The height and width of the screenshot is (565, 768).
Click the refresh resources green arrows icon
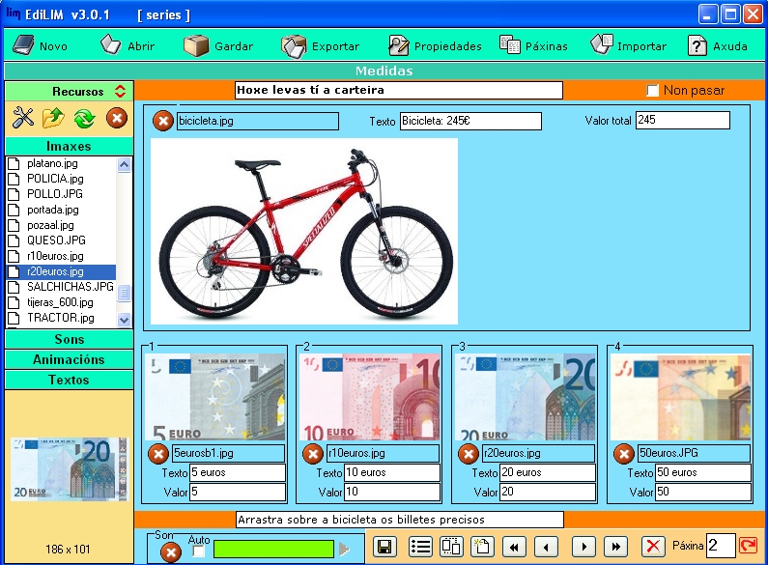click(x=84, y=118)
